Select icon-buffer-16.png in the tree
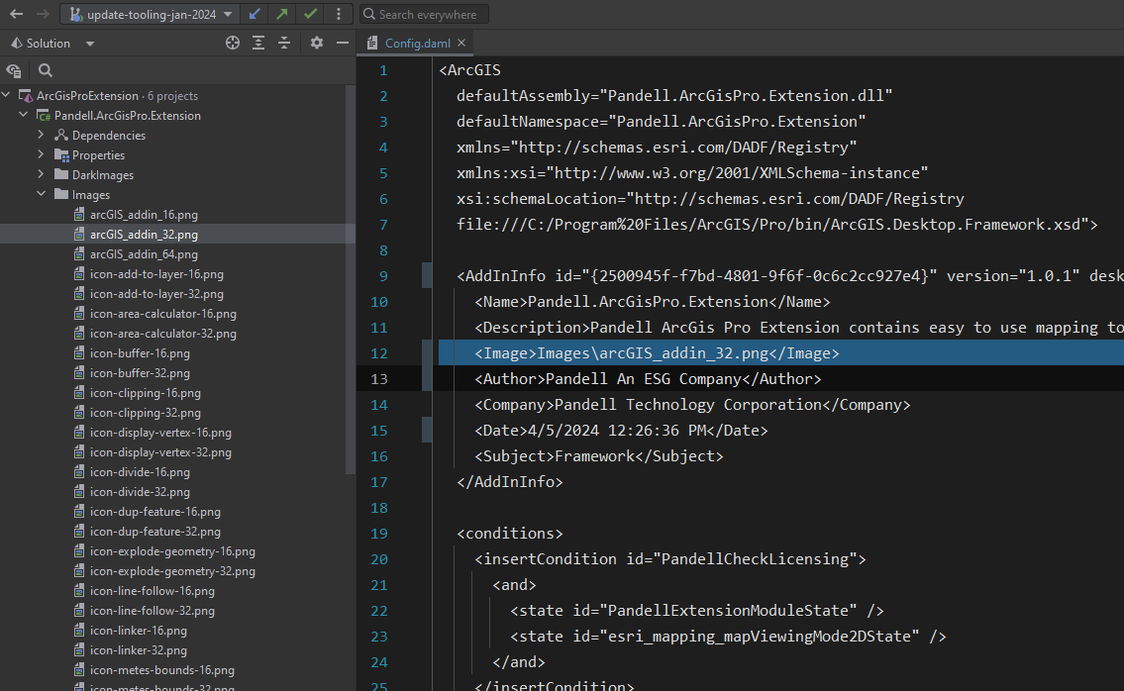 click(x=140, y=353)
